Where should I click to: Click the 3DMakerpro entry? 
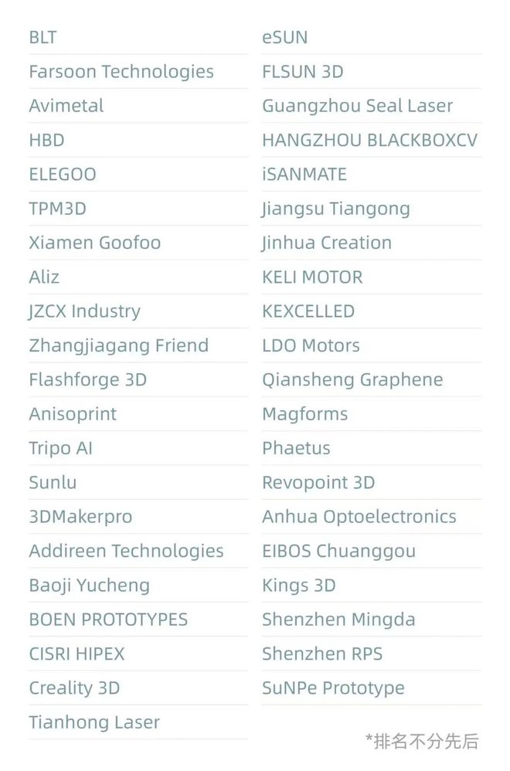pyautogui.click(x=80, y=517)
